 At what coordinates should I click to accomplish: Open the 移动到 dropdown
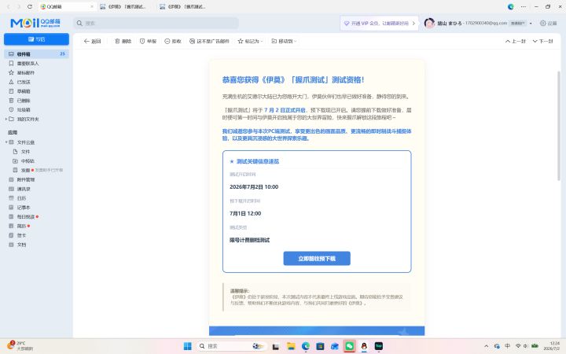[x=284, y=41]
